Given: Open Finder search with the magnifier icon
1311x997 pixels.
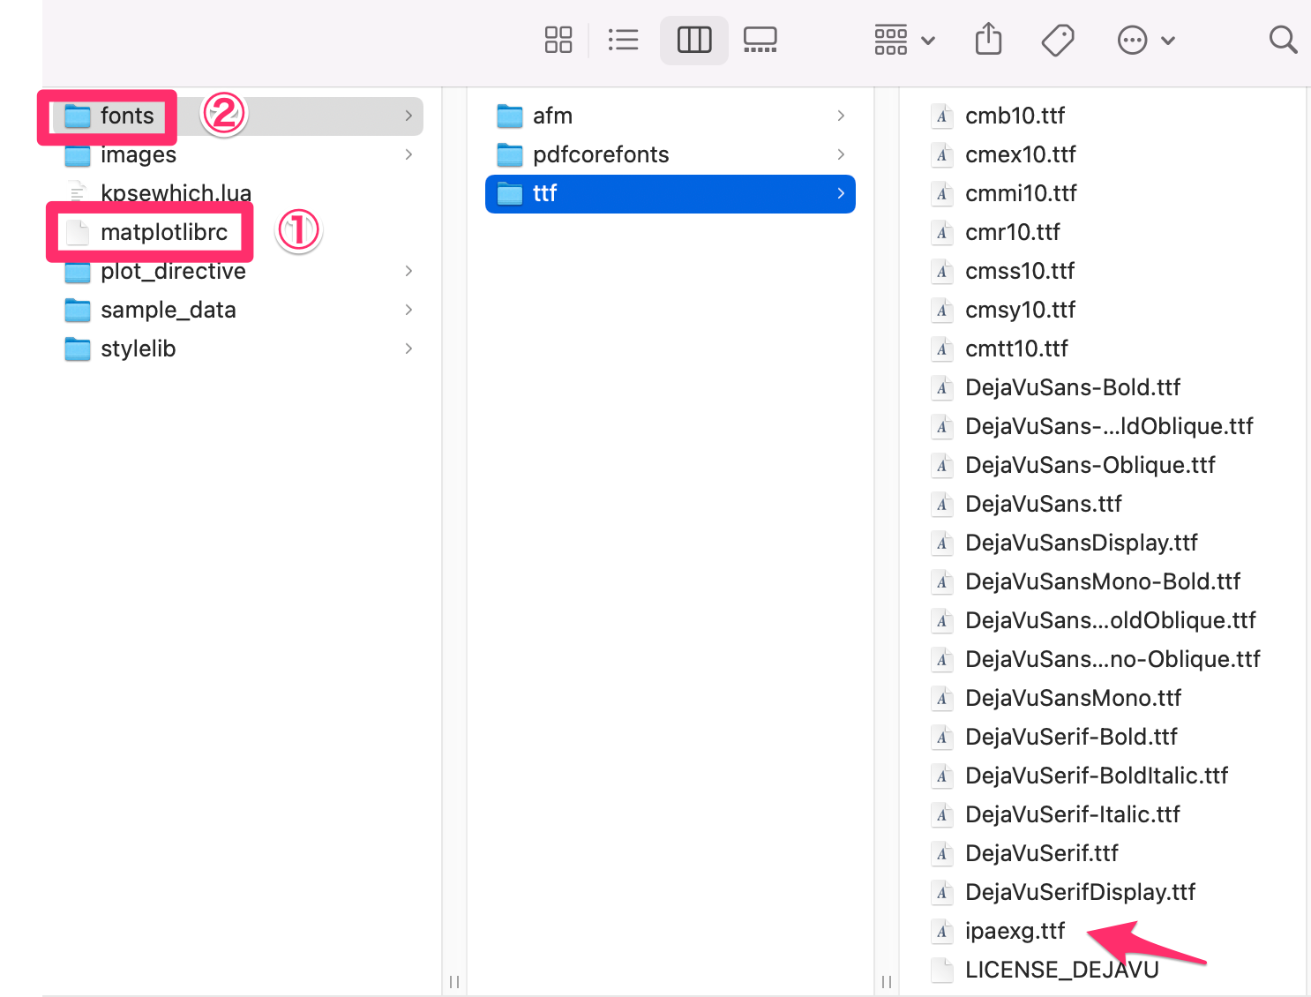Looking at the screenshot, I should [1282, 39].
